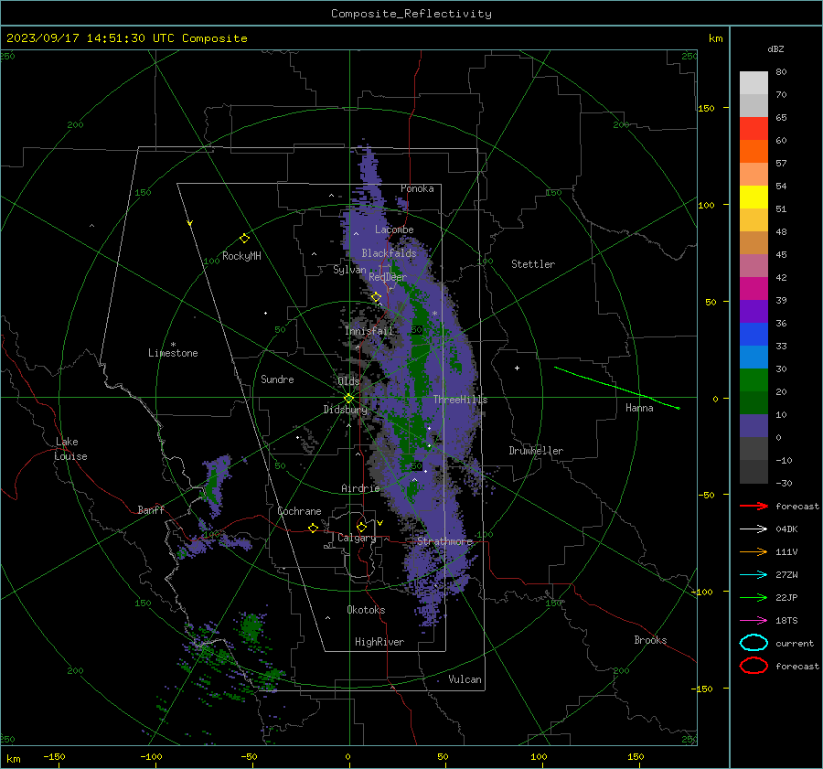
Task: Click the magenta 18TS arrow legend icon
Action: (x=754, y=621)
